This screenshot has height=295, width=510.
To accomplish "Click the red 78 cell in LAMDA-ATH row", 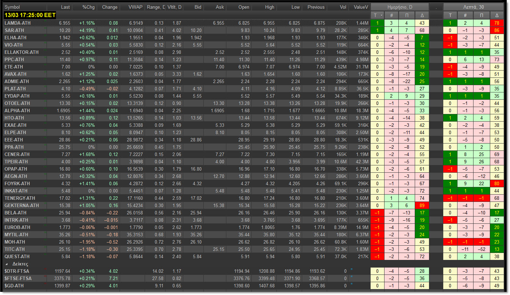I will pyautogui.click(x=497, y=23).
